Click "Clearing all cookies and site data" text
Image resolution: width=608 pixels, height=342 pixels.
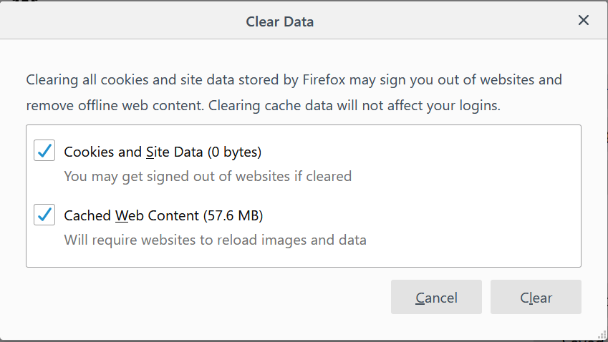coord(130,80)
